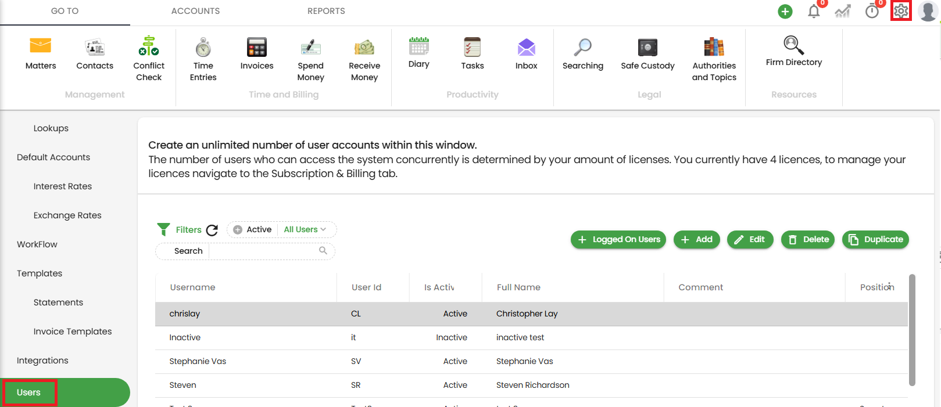Viewport: 941px width, 407px height.
Task: Open the Diary calendar icon
Action: point(418,46)
